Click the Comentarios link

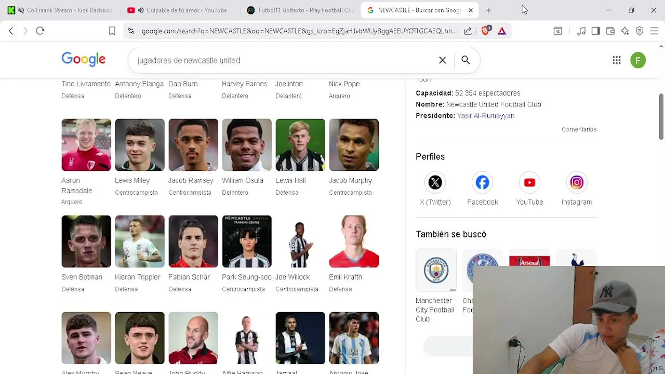[579, 129]
